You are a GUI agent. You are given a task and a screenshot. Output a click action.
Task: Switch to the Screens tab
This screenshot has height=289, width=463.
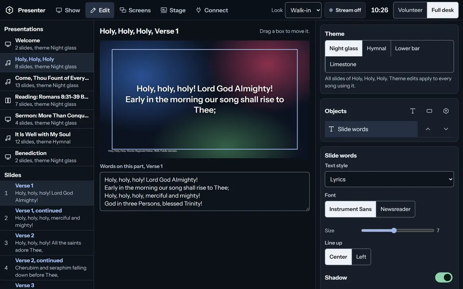[135, 10]
